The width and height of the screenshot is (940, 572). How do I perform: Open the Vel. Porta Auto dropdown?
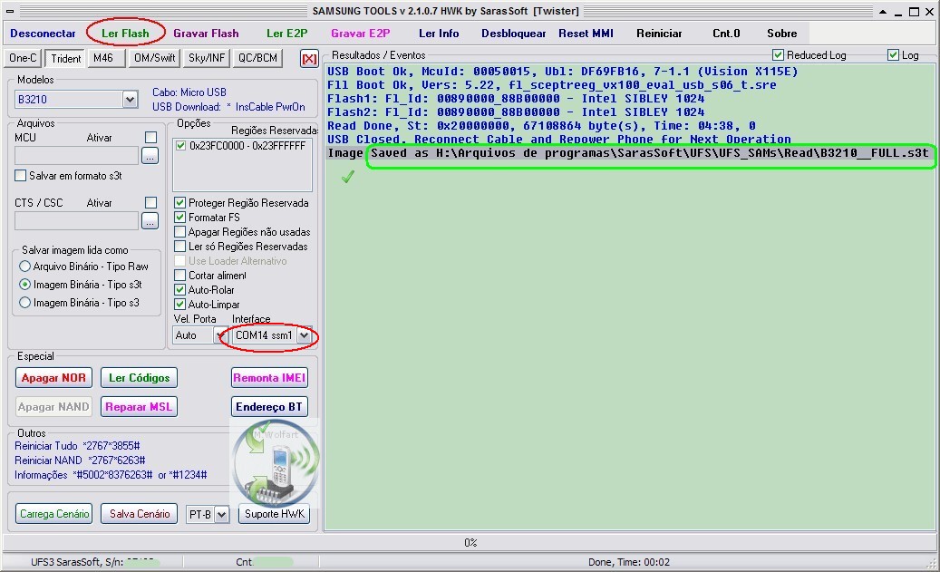220,335
